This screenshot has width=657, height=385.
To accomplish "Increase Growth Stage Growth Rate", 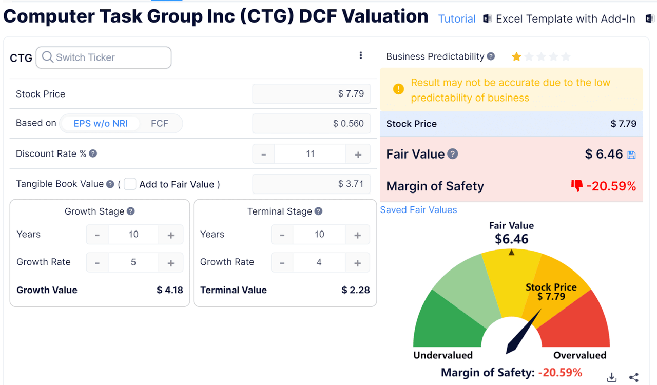I will pos(171,262).
